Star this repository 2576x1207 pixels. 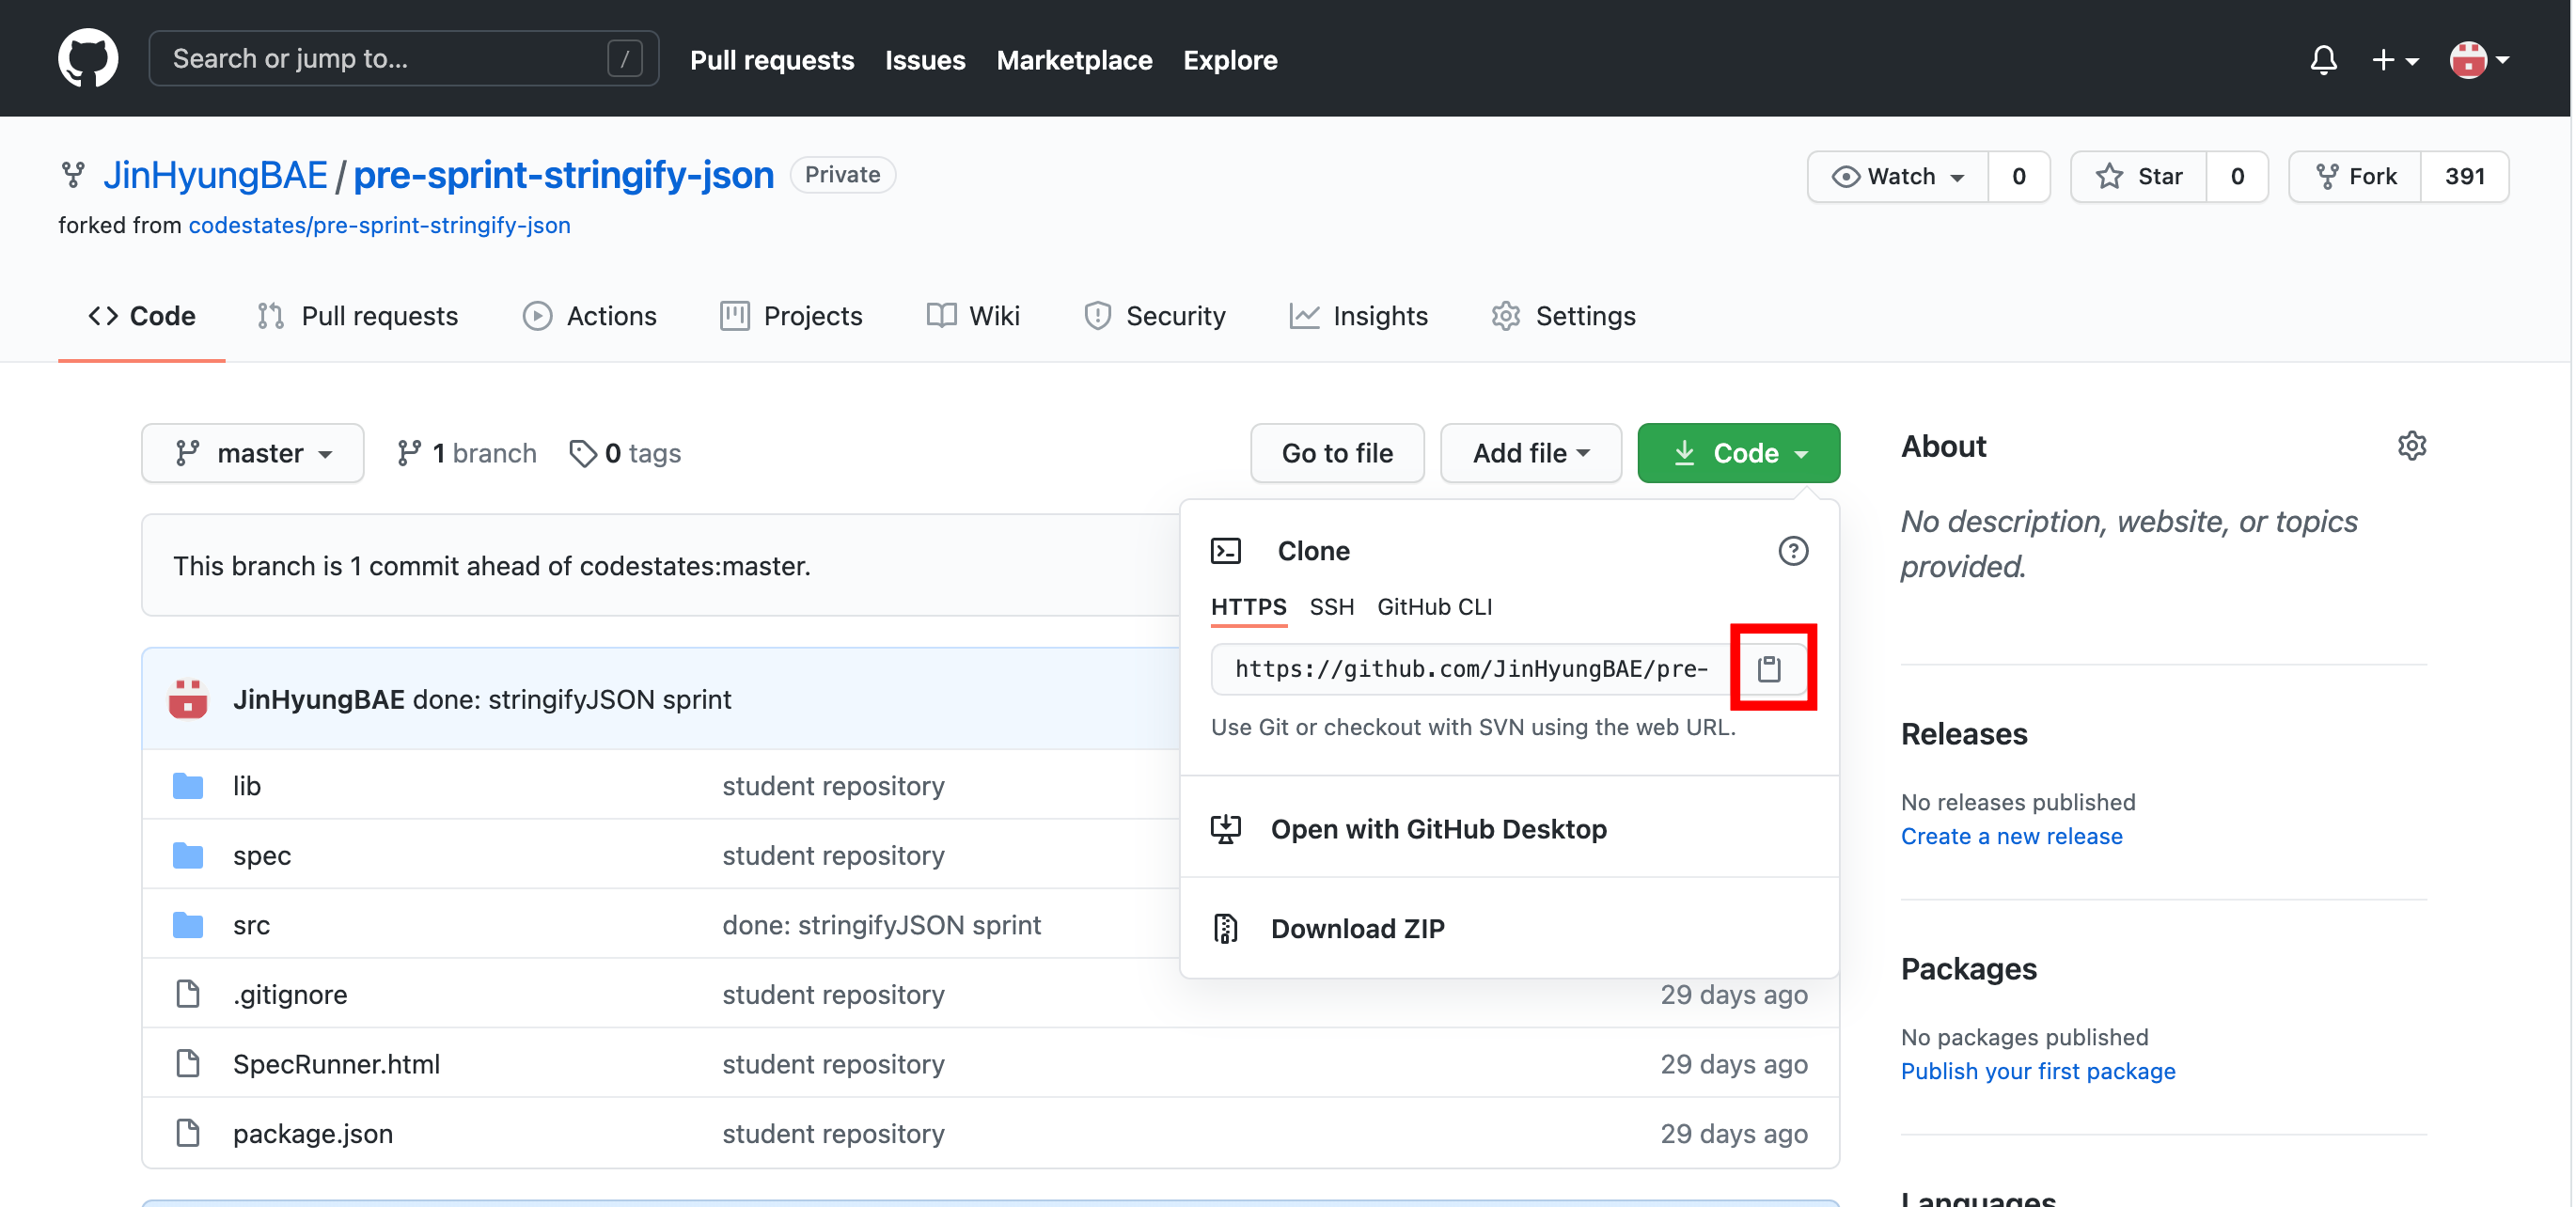point(2139,176)
